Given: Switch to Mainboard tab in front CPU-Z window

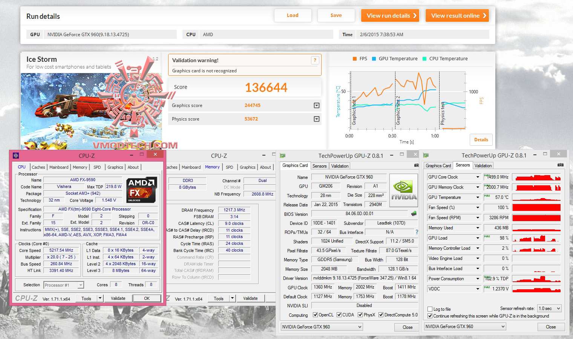Looking at the screenshot, I should (59, 167).
